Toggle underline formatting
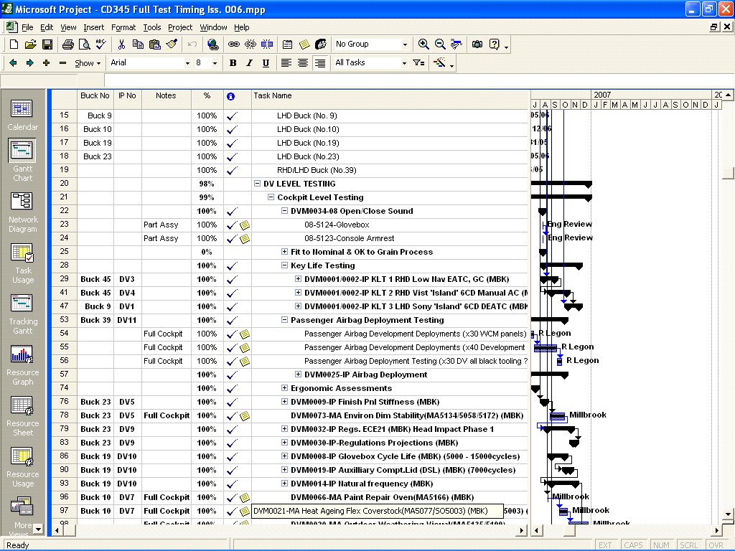This screenshot has width=735, height=551. (266, 63)
